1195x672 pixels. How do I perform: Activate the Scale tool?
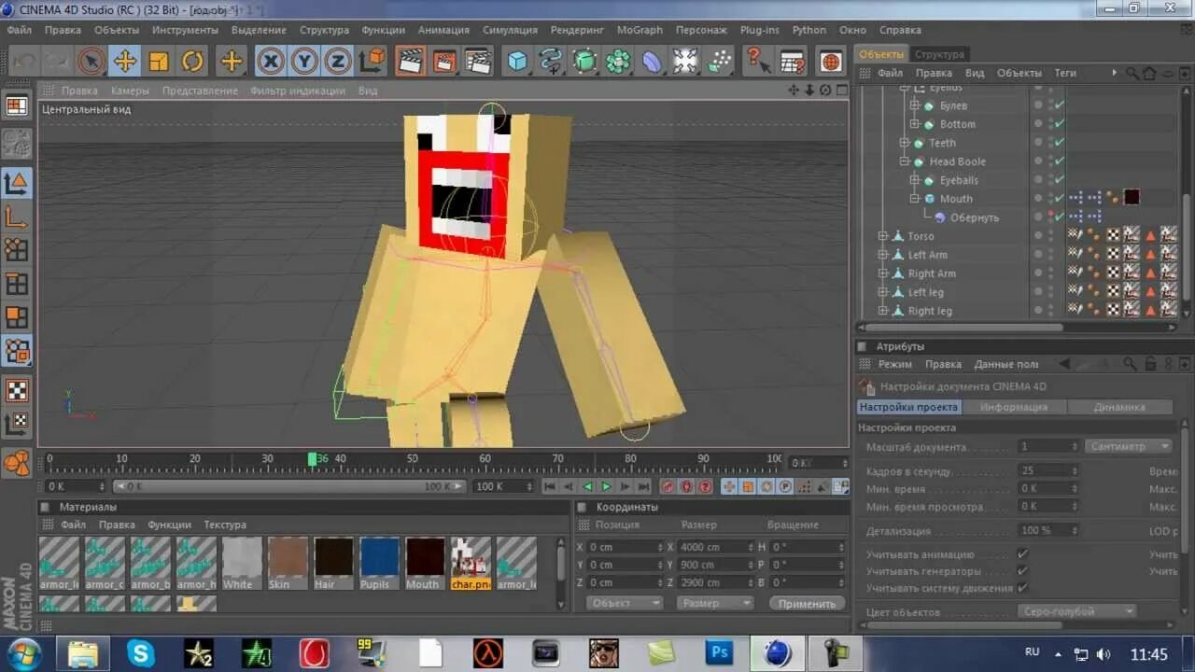tap(159, 62)
